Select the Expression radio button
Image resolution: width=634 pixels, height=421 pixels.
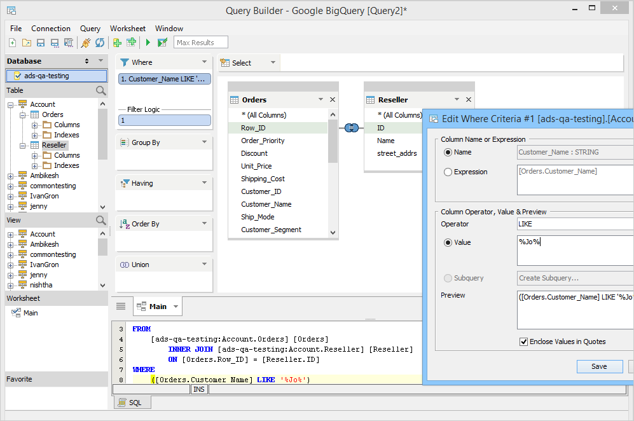[448, 172]
